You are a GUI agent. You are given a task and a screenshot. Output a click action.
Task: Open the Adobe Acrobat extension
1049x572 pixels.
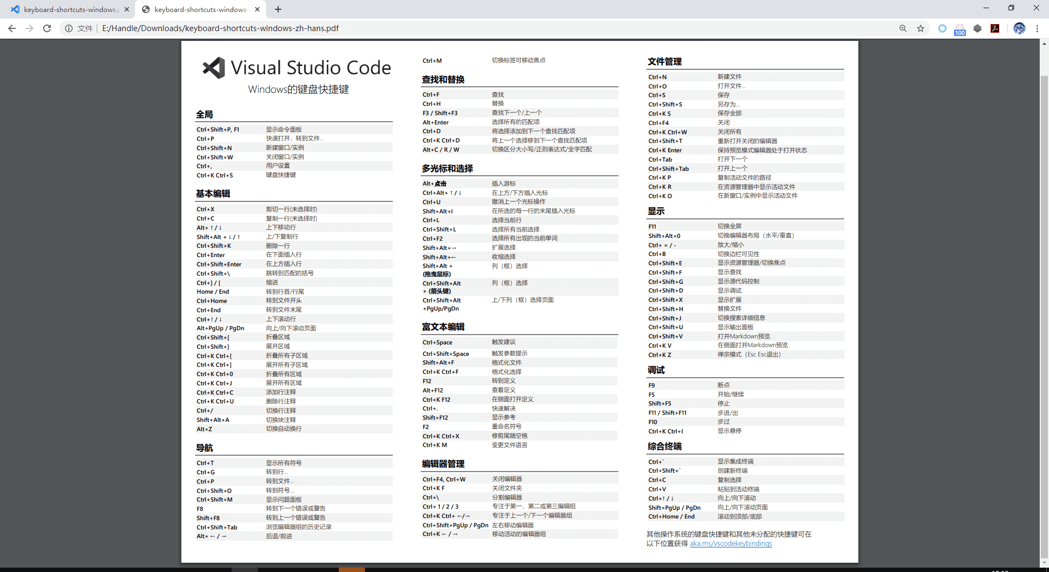995,28
